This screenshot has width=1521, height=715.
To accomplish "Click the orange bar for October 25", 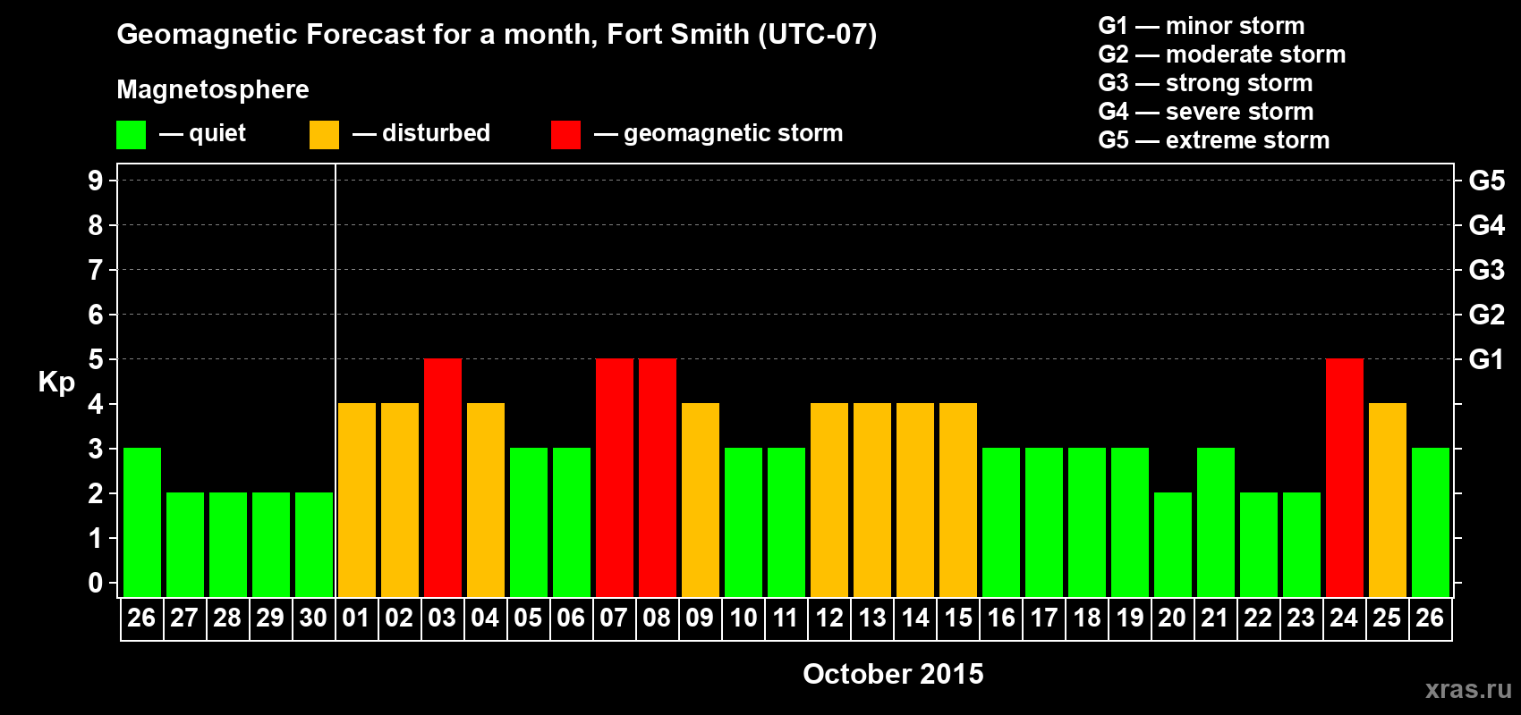I will coord(1388,500).
